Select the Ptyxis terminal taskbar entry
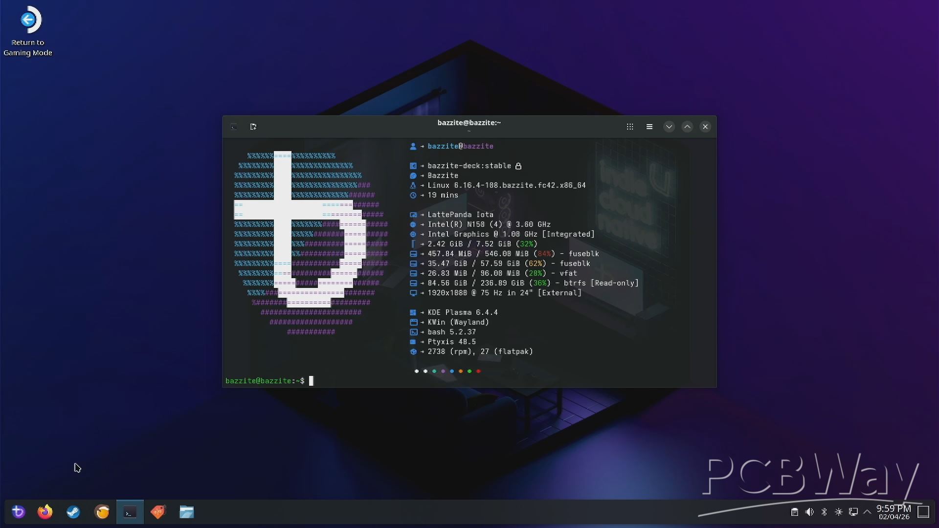939x528 pixels. pos(130,512)
